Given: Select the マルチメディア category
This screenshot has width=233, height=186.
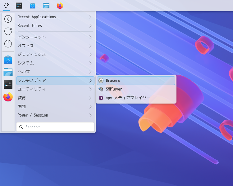Looking at the screenshot, I should point(55,81).
